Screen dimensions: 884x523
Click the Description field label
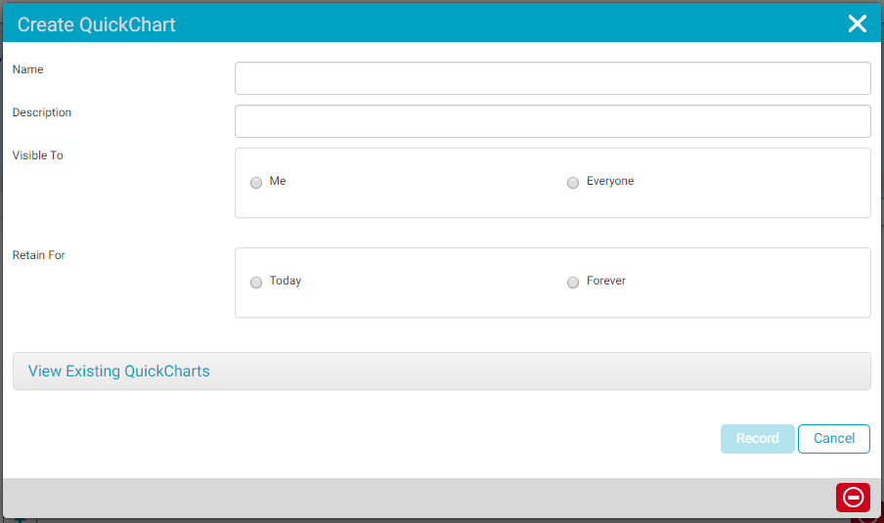[x=42, y=112]
